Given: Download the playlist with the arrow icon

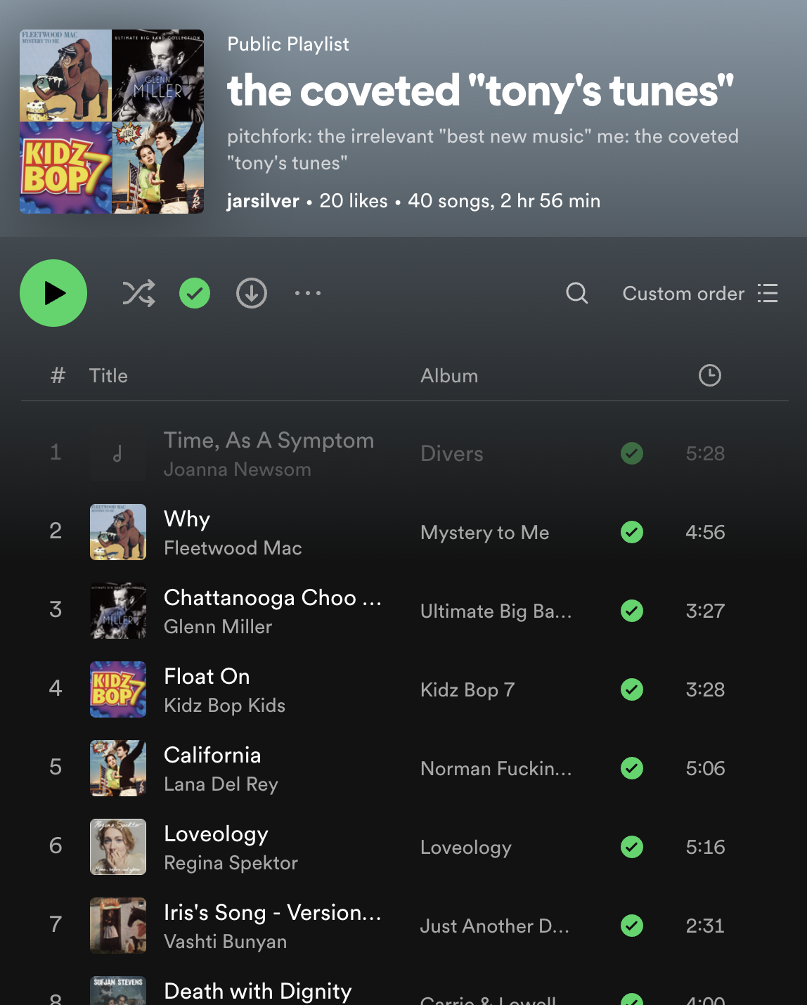Looking at the screenshot, I should (x=252, y=293).
